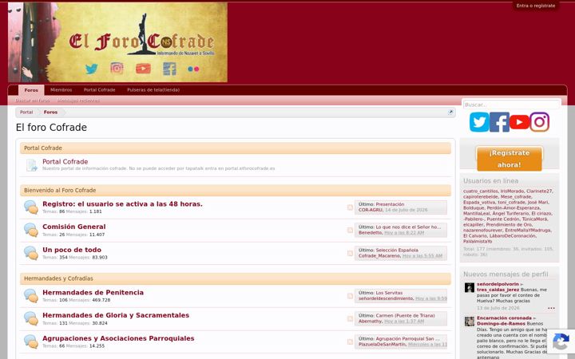Open the Pulseras de tela(tienda) tab
Image resolution: width=575 pixels, height=359 pixels.
(153, 90)
